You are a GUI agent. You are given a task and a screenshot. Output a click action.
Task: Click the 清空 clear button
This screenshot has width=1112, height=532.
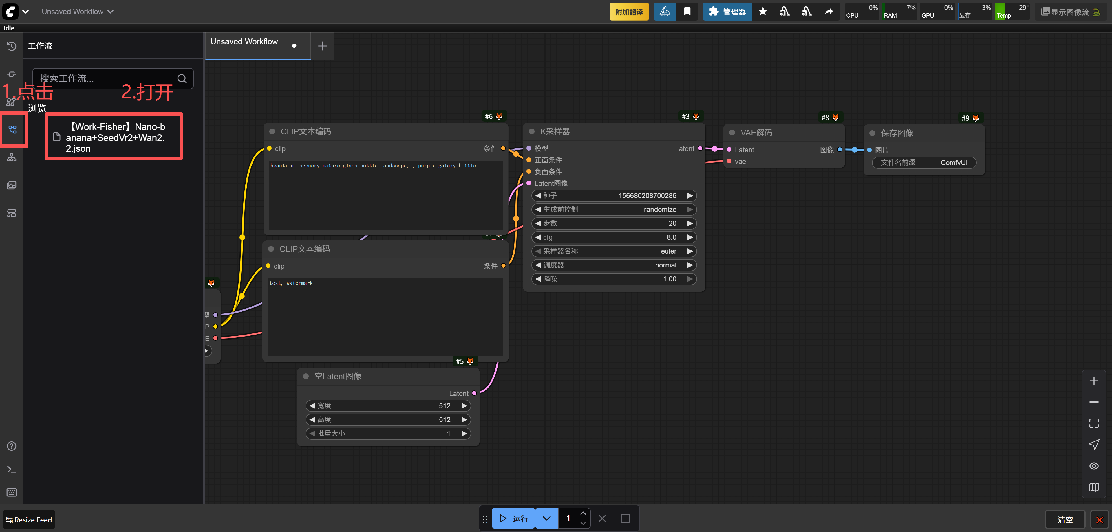(1065, 520)
